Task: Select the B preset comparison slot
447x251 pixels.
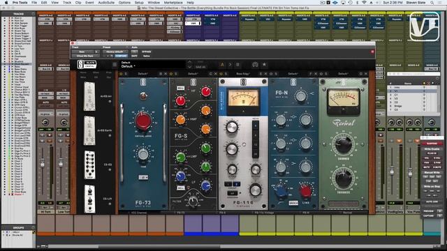Action: (237, 65)
